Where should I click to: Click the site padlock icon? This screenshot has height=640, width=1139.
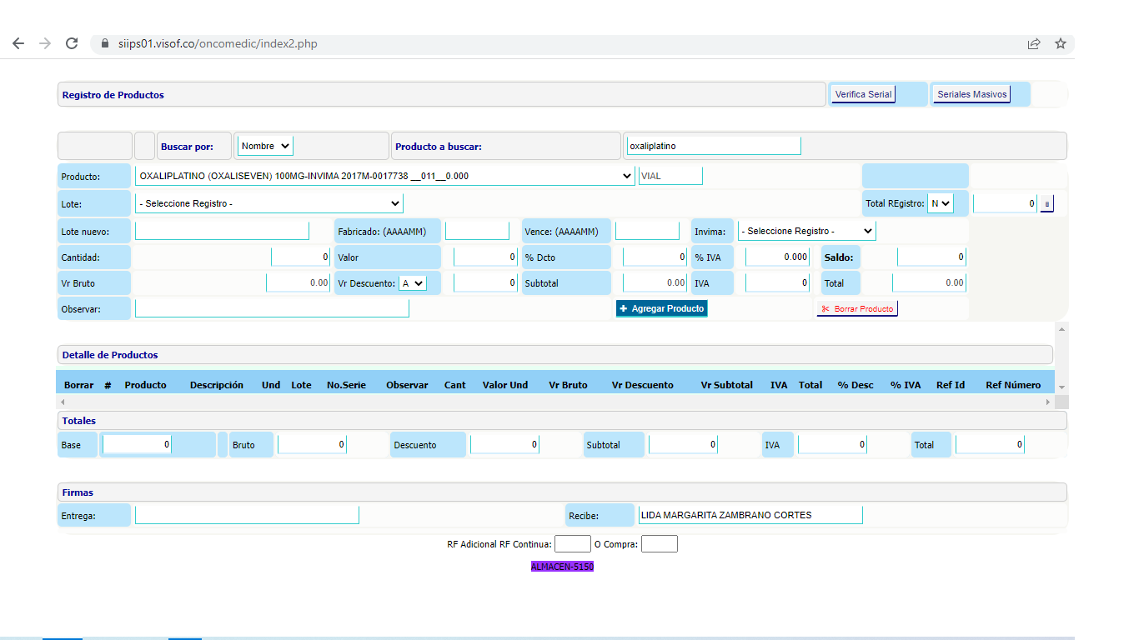coord(105,43)
